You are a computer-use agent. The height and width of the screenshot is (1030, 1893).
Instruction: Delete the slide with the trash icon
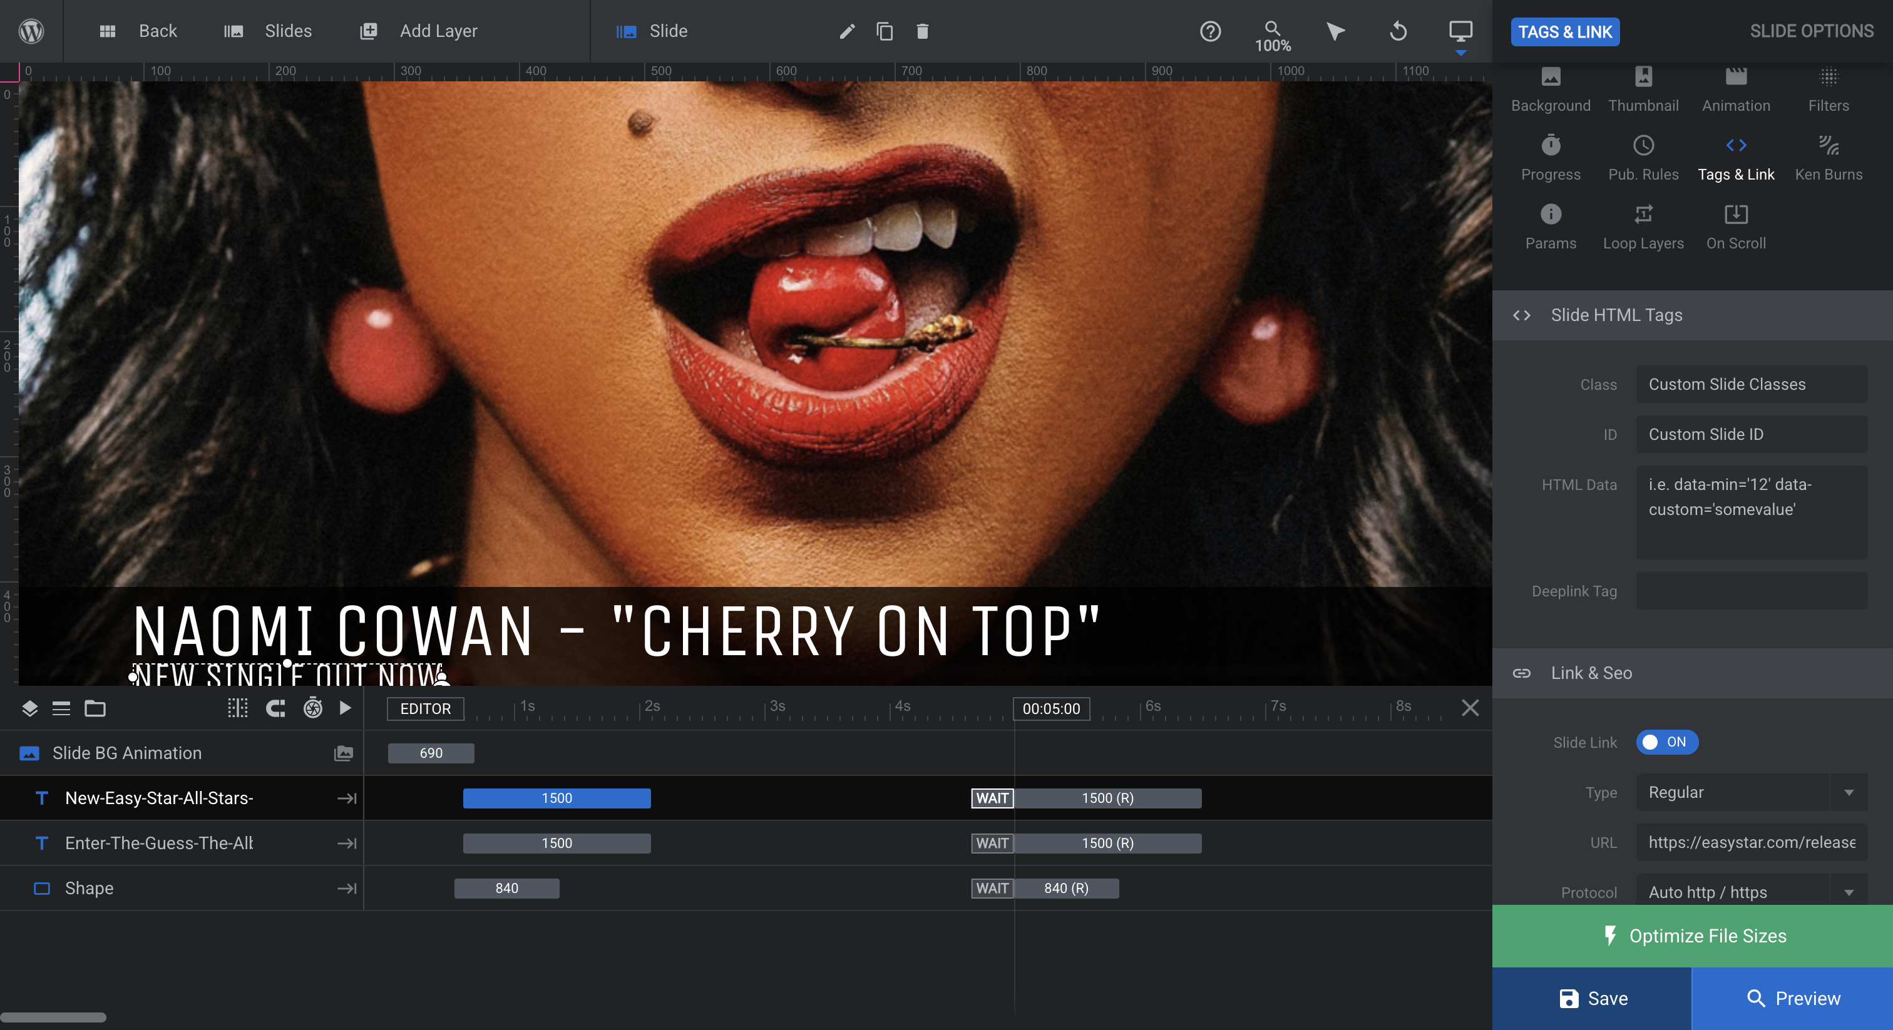coord(922,31)
